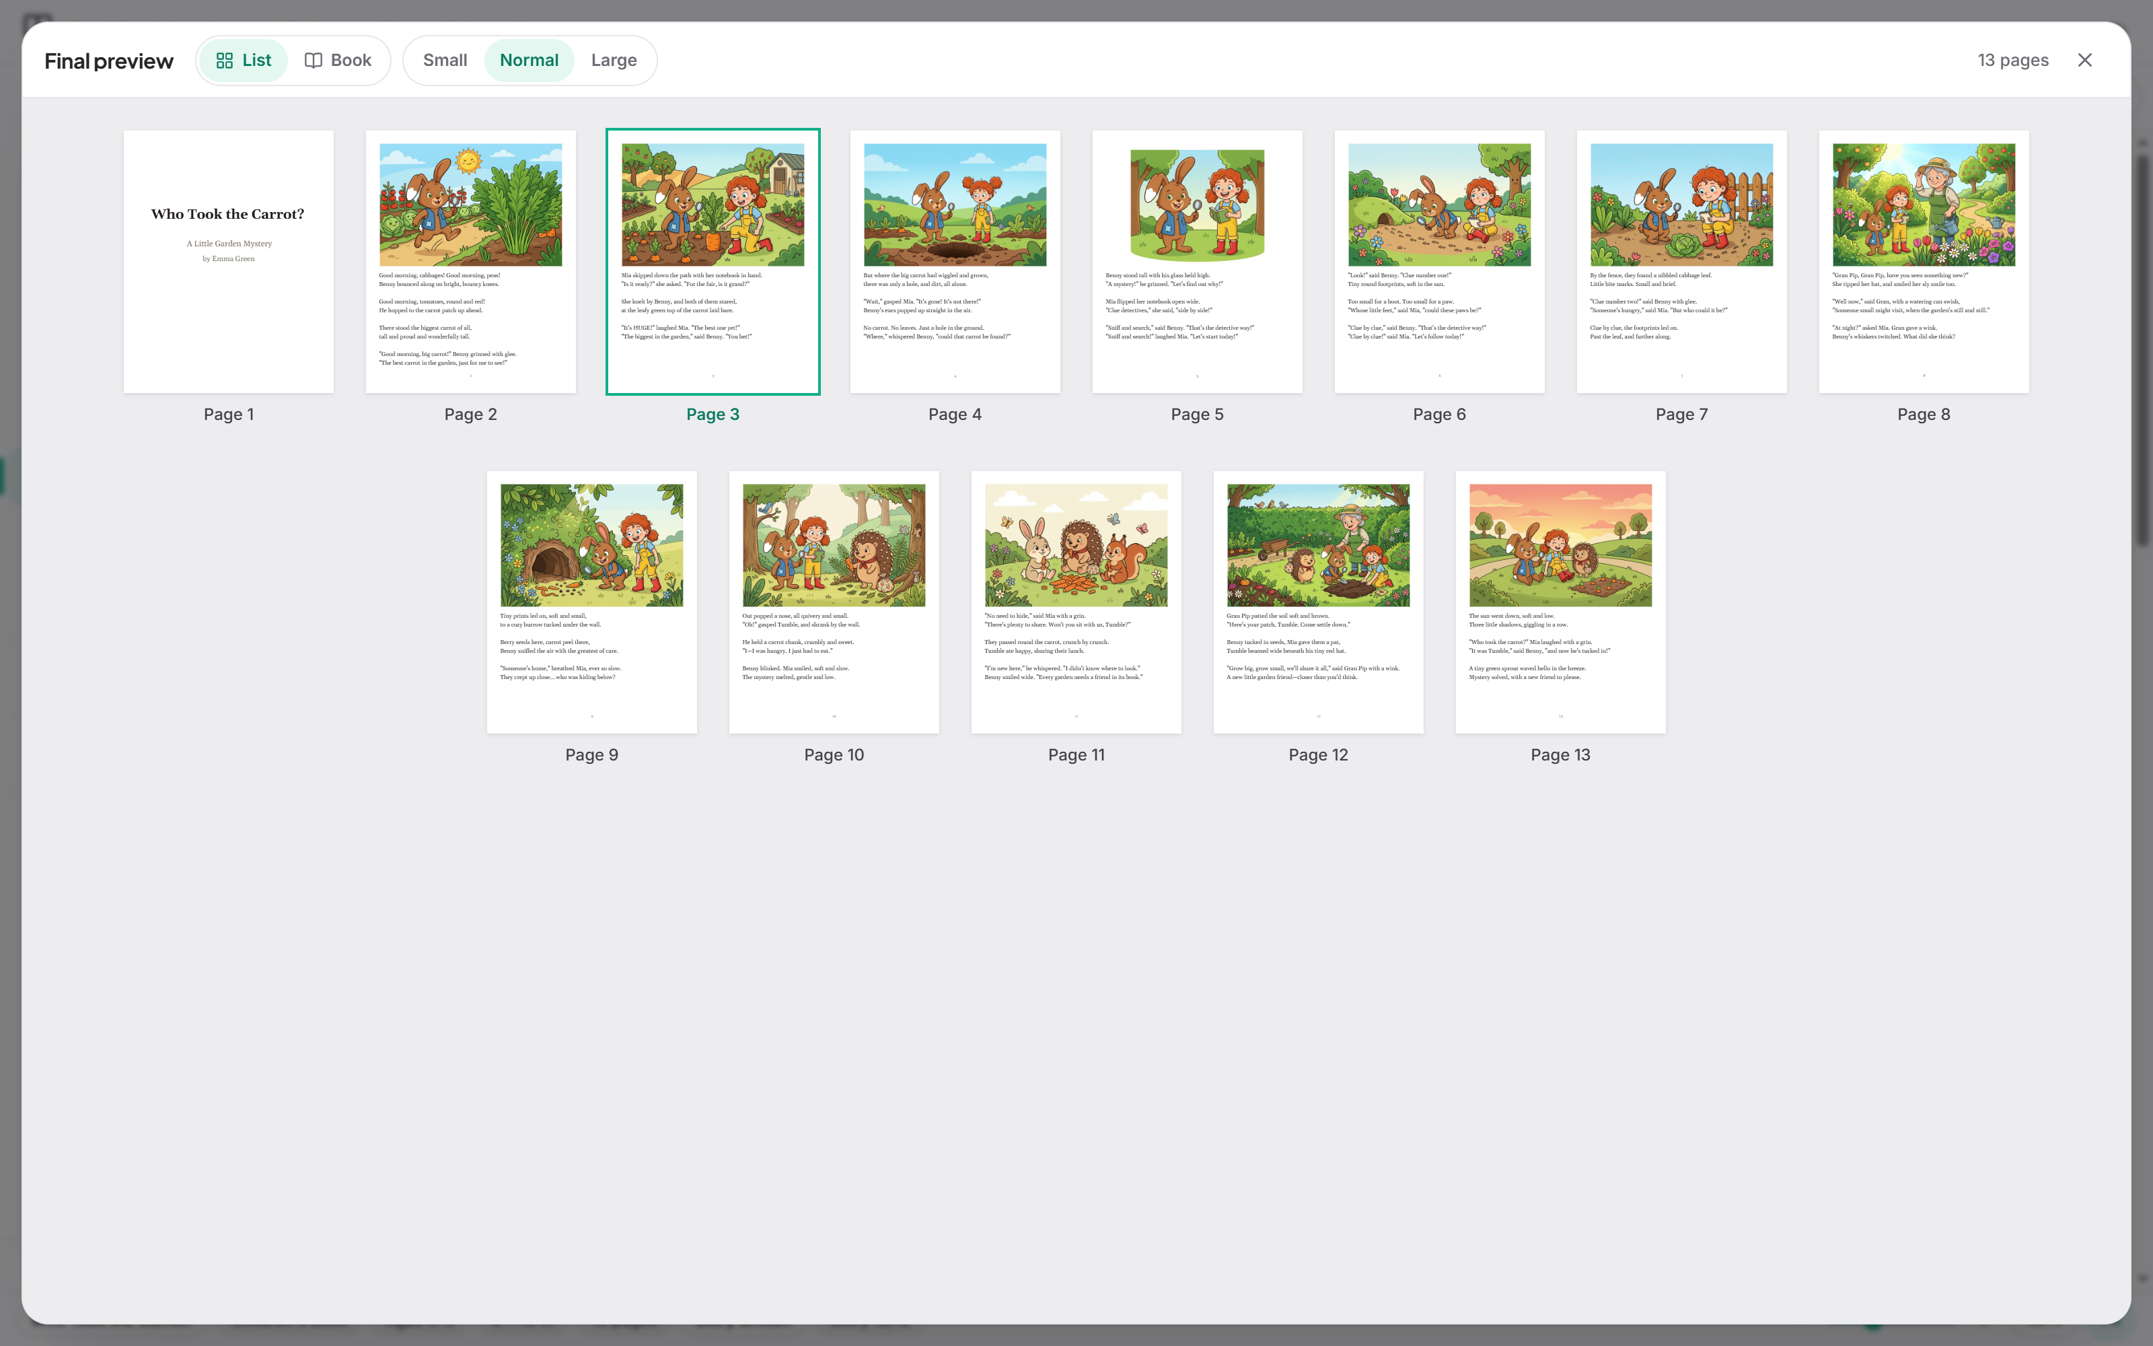Select Large thumbnail size

[614, 61]
